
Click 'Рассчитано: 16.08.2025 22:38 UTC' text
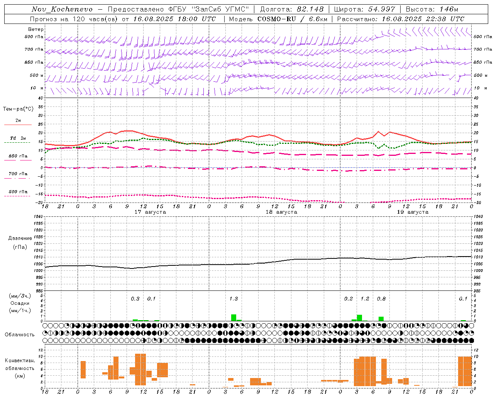401,19
